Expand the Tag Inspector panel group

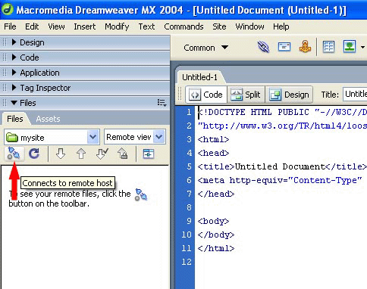pyautogui.click(x=14, y=88)
